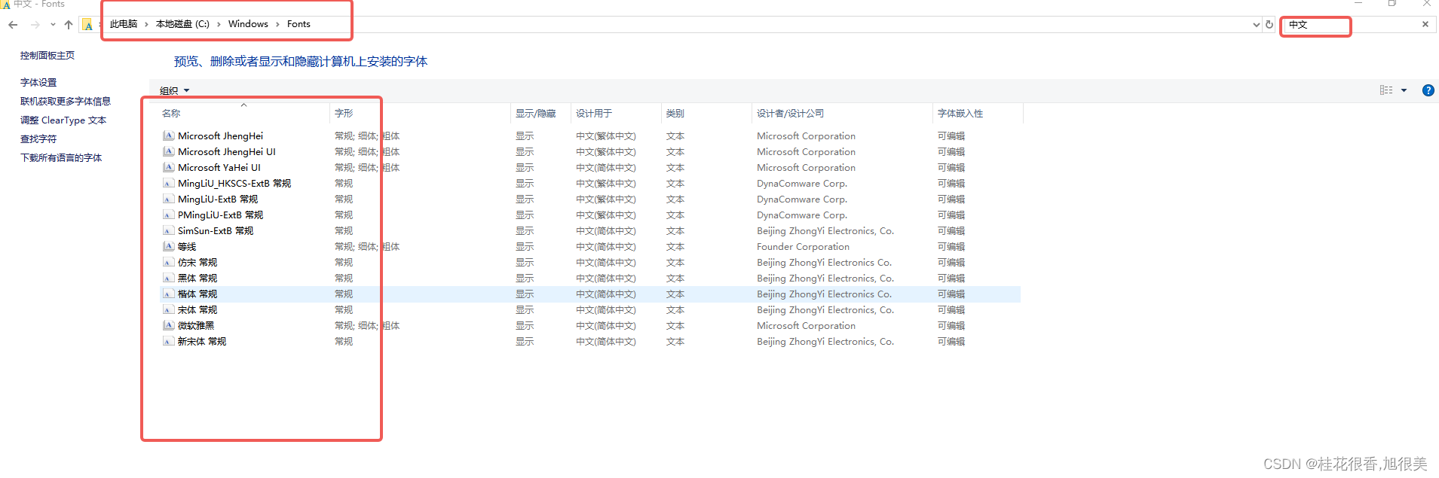Click font name SimSun-ExtB 常规
This screenshot has width=1439, height=478.
(x=216, y=231)
